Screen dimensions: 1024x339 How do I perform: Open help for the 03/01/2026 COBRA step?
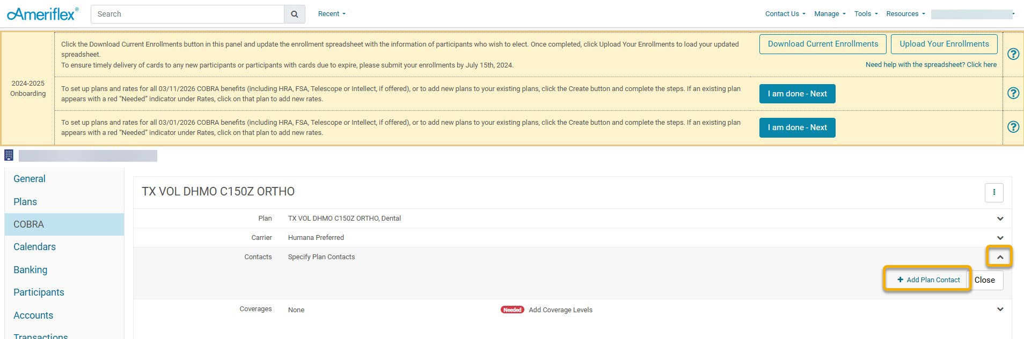tap(1013, 127)
